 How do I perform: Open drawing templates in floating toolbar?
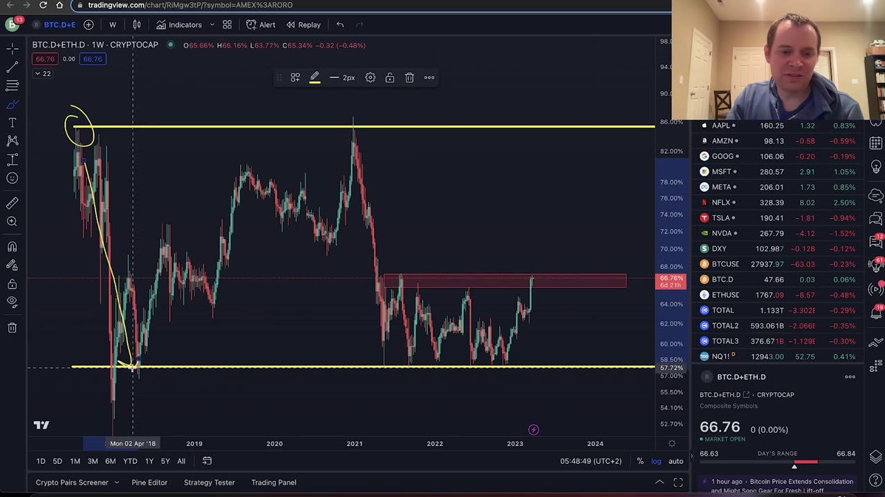295,77
